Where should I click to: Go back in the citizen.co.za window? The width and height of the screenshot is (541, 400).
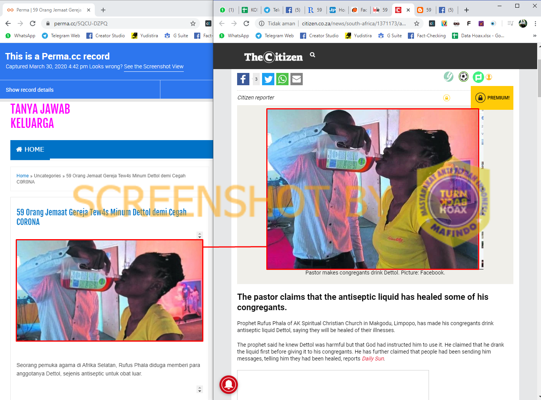click(222, 23)
